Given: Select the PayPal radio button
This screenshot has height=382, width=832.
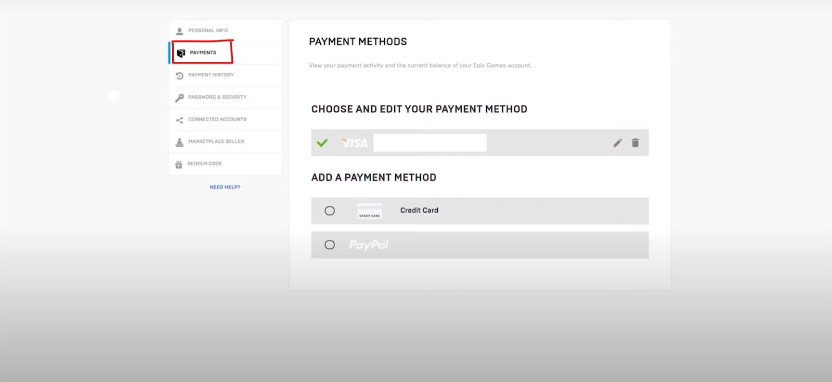Looking at the screenshot, I should click(x=330, y=245).
